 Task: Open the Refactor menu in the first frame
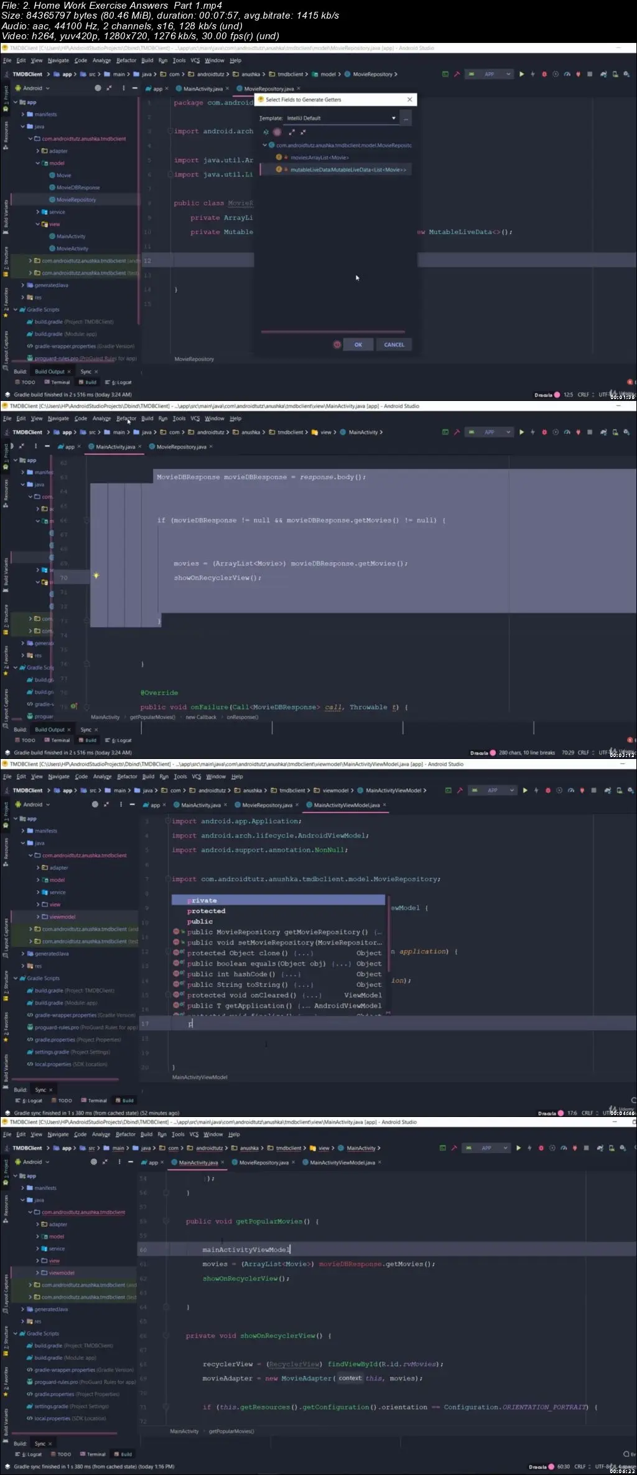126,60
